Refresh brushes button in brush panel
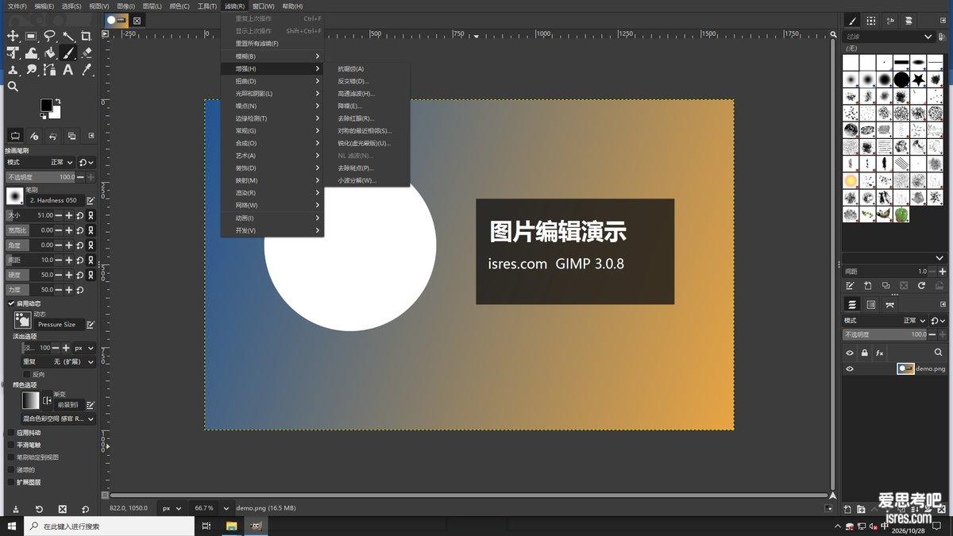953x536 pixels. pyautogui.click(x=922, y=286)
